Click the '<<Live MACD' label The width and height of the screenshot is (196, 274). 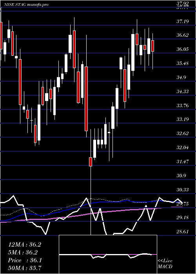165,263
